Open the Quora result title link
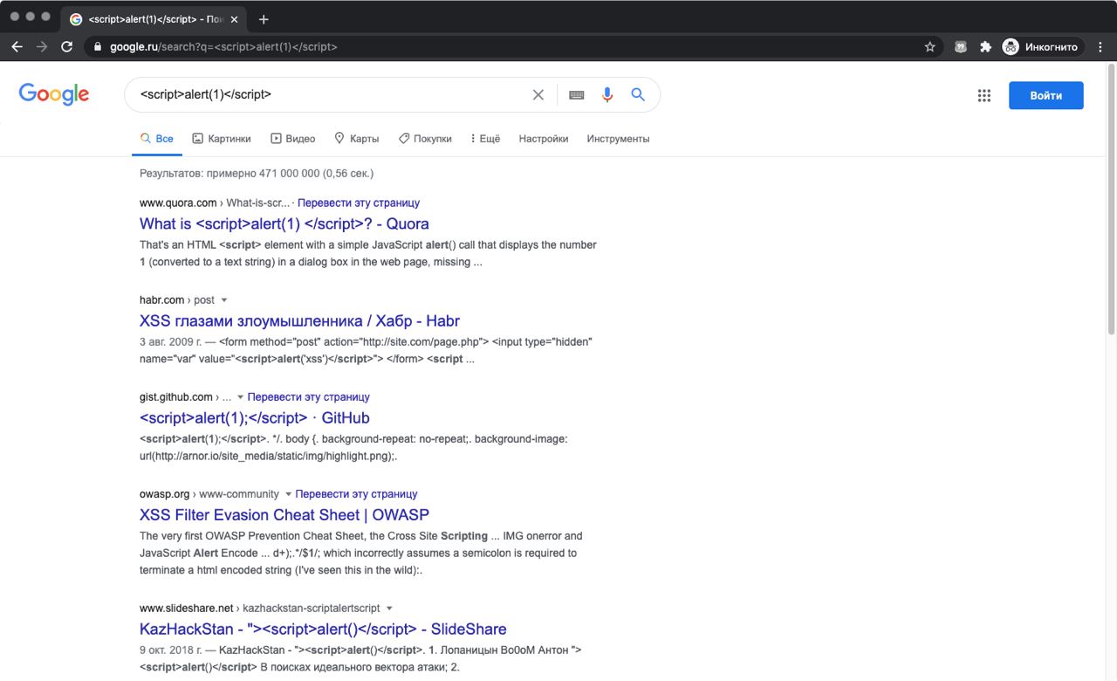Screen dimensions: 1117x681 (x=284, y=224)
